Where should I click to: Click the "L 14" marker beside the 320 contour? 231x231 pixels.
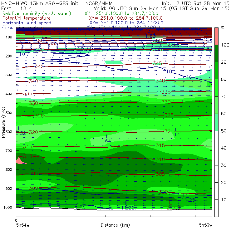click(x=177, y=132)
